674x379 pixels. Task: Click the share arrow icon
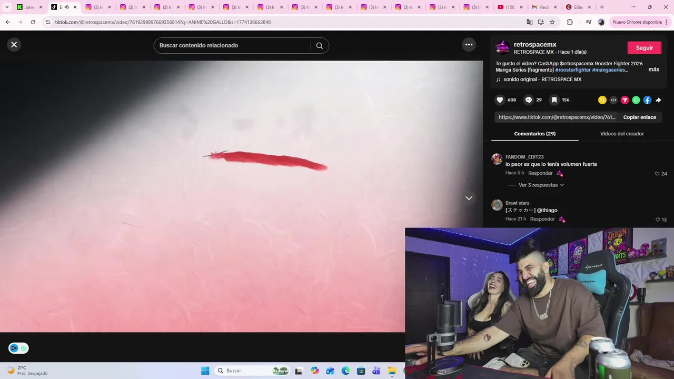[658, 100]
